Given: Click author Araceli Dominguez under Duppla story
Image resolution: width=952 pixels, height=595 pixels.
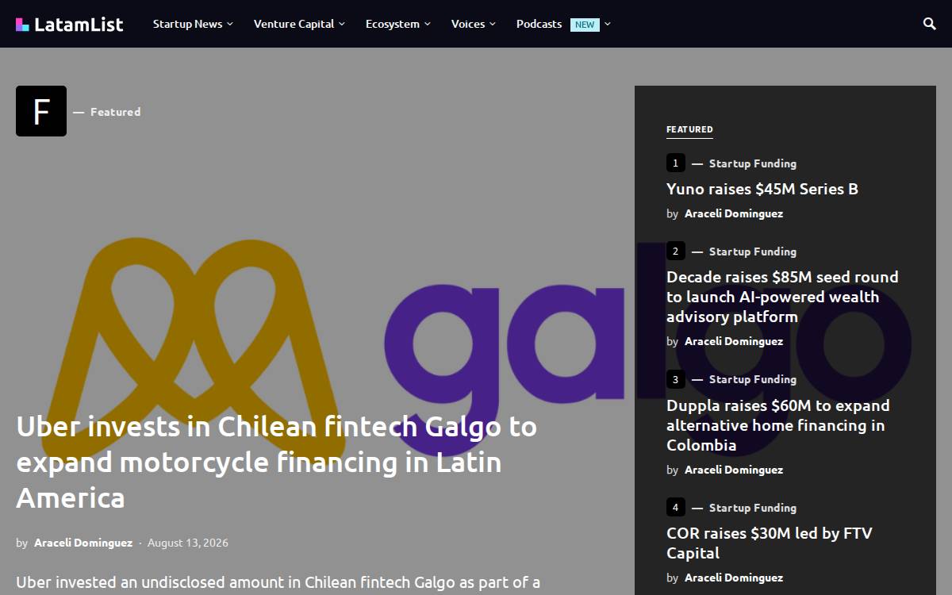Looking at the screenshot, I should (734, 470).
